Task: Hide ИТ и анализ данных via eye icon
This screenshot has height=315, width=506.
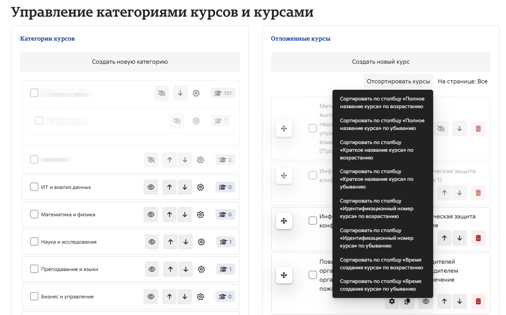Action: (151, 187)
